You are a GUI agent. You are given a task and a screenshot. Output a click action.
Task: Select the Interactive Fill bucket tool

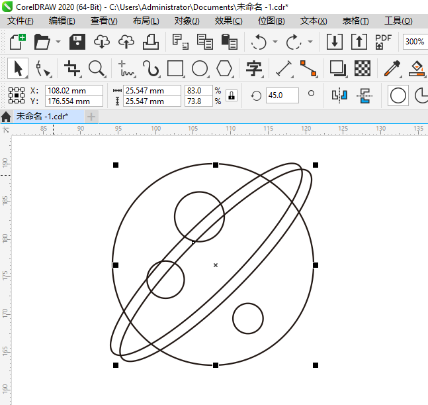(x=417, y=68)
